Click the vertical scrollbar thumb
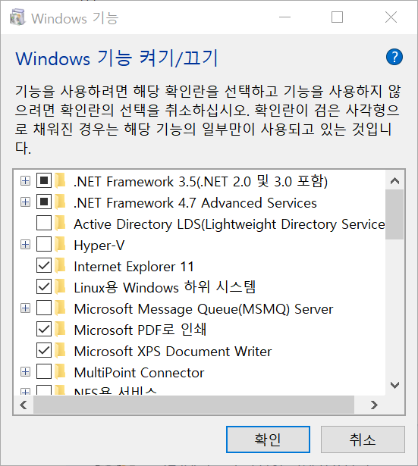The height and width of the screenshot is (466, 418). 394,214
